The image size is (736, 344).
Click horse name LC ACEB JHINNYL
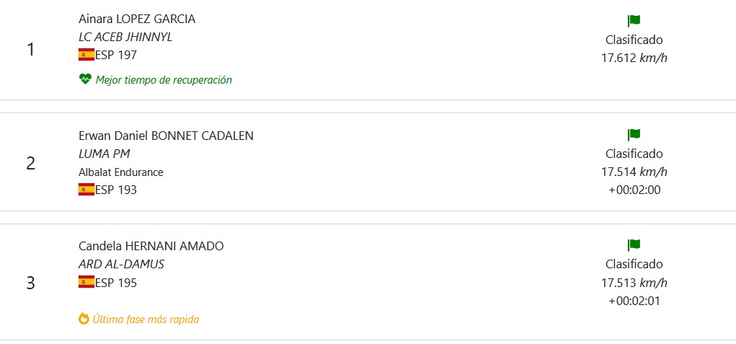(125, 37)
